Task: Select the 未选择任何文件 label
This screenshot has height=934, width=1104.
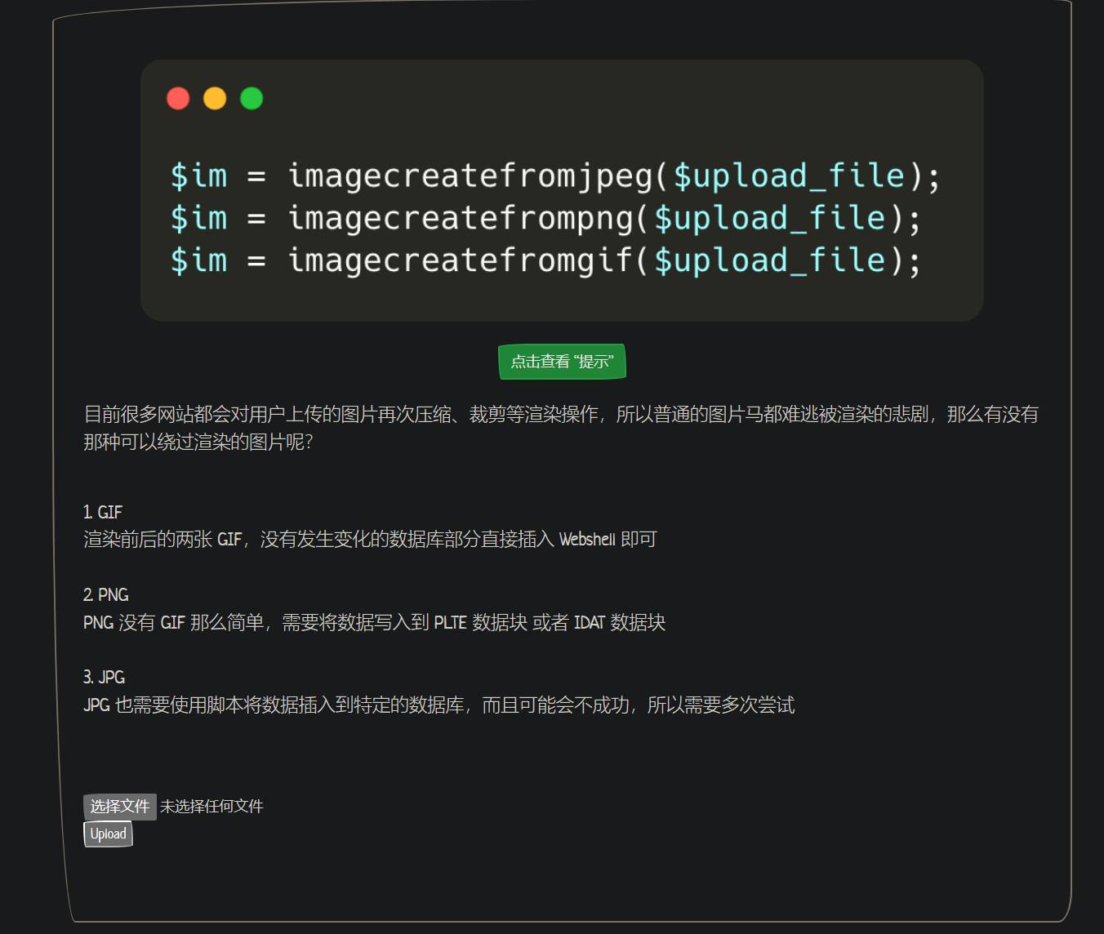Action: [214, 806]
